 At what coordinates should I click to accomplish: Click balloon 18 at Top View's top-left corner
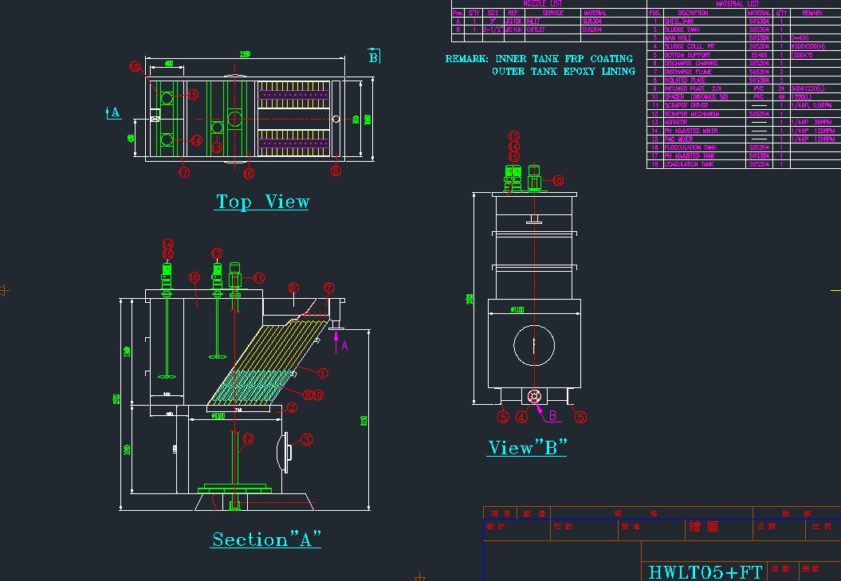(x=136, y=67)
